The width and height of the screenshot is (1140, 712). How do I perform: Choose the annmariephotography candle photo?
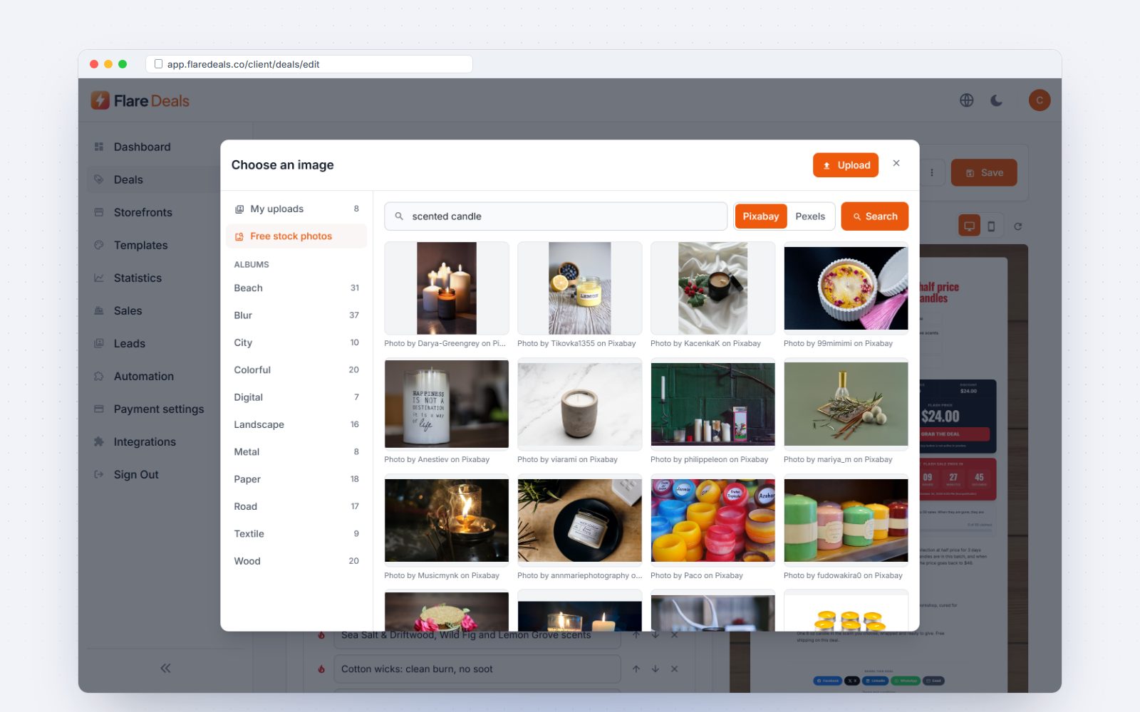(x=579, y=520)
